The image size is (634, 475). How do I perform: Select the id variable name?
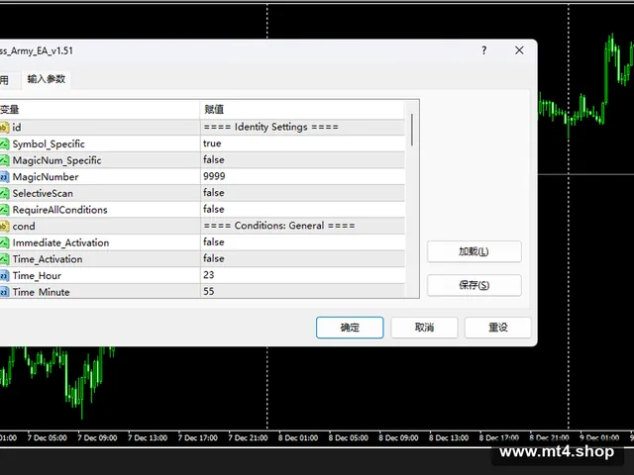click(x=17, y=128)
